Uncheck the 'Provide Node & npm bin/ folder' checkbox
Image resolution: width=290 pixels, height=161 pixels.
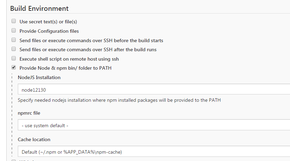click(14, 68)
